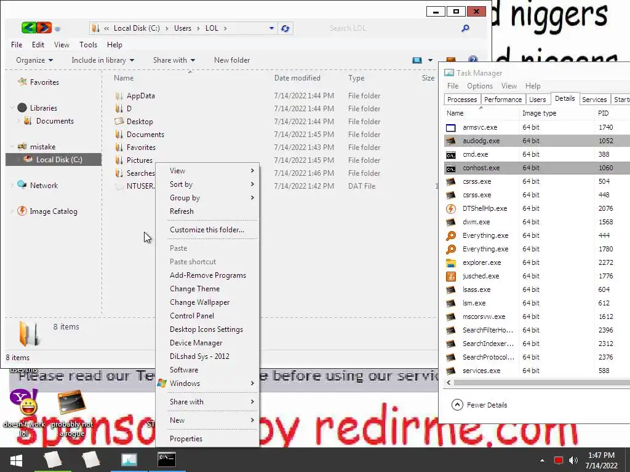
Task: Open the view options dropdown arrow
Action: coord(430,60)
